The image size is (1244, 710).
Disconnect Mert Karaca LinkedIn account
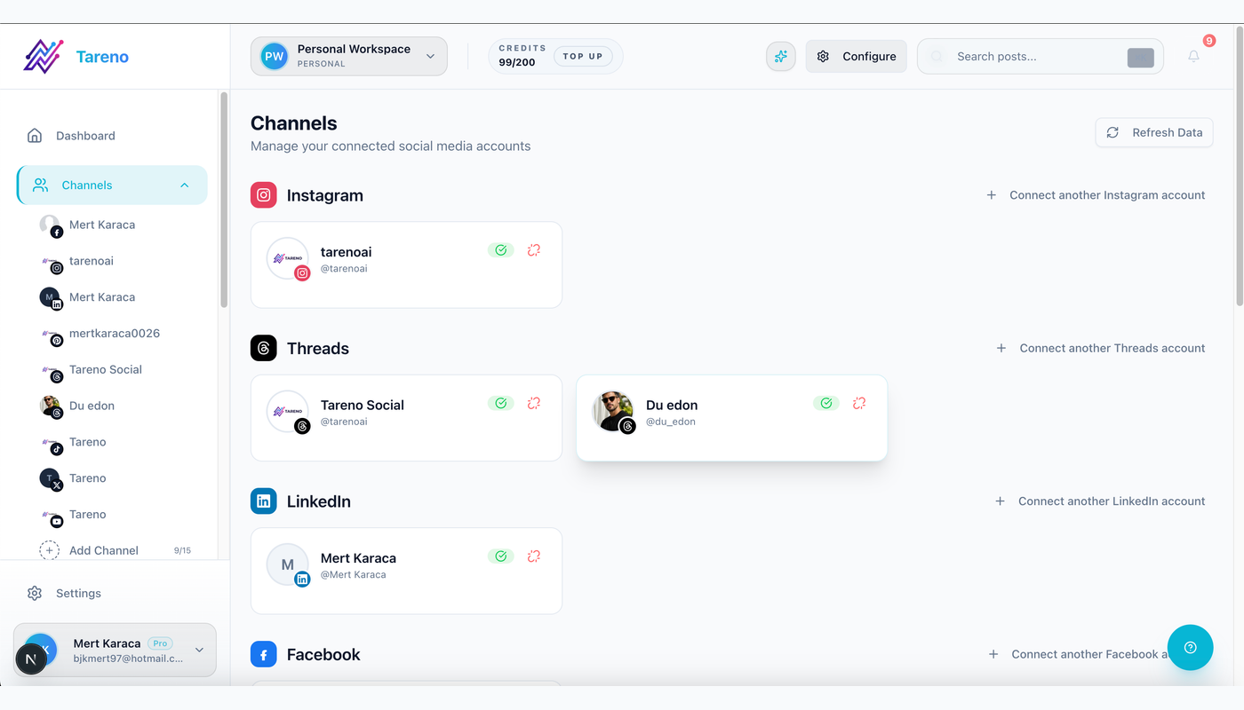click(x=534, y=556)
